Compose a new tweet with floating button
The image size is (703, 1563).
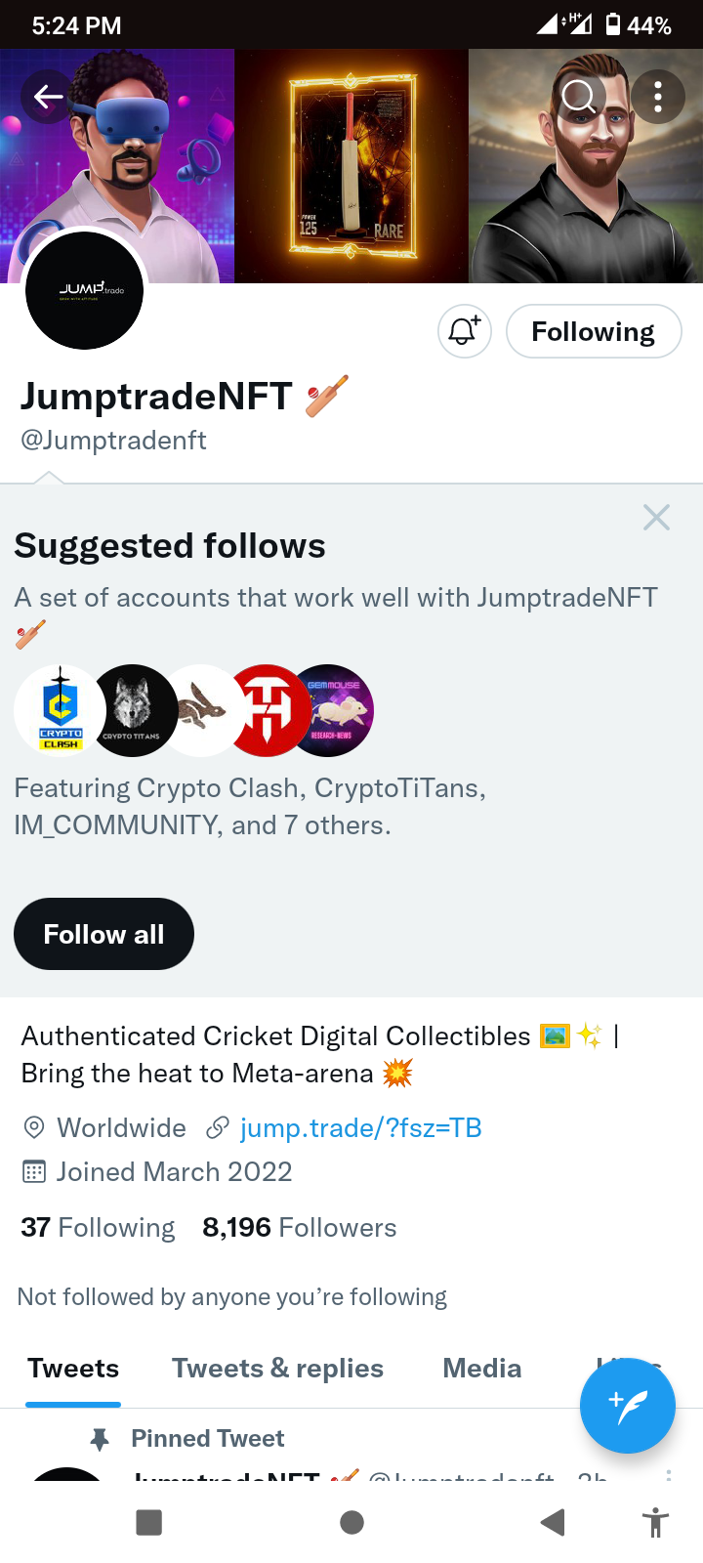(627, 1406)
